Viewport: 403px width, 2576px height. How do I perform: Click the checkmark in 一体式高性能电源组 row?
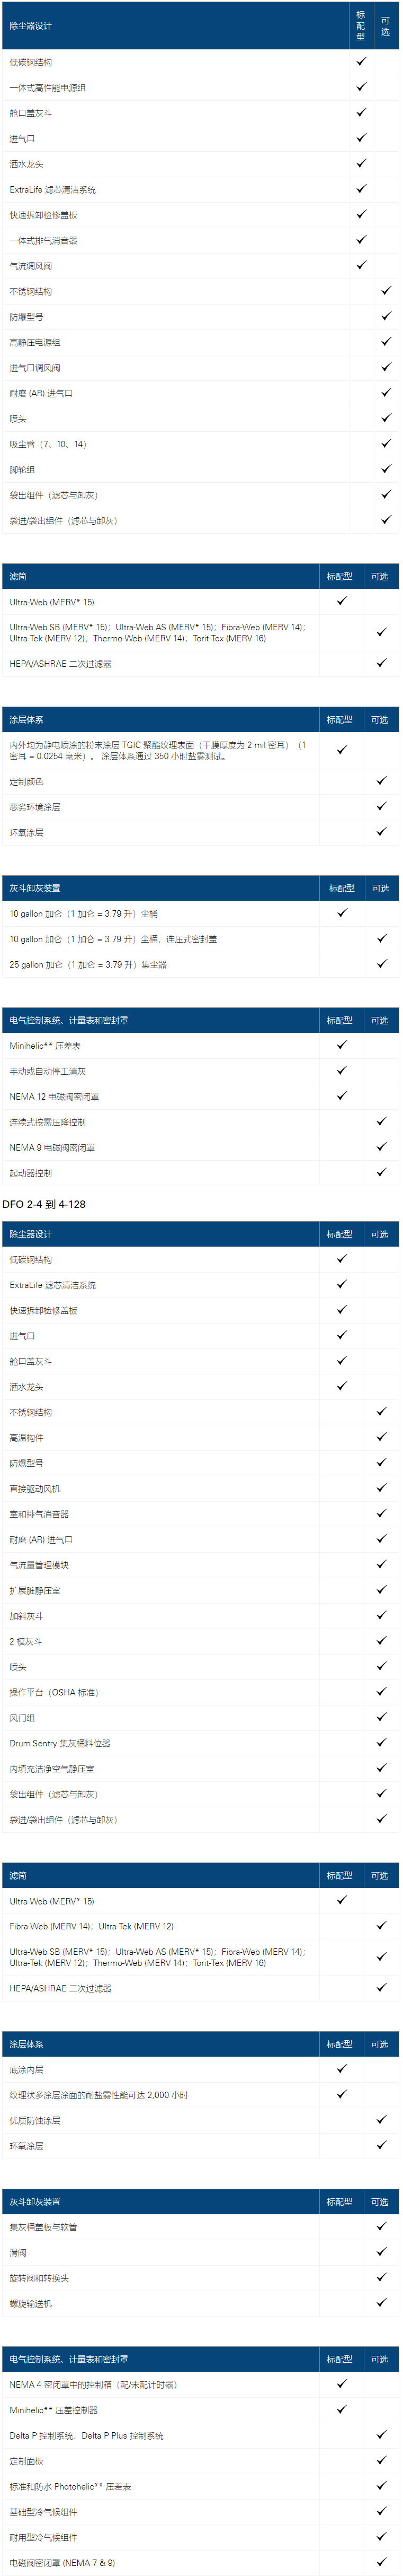[361, 87]
